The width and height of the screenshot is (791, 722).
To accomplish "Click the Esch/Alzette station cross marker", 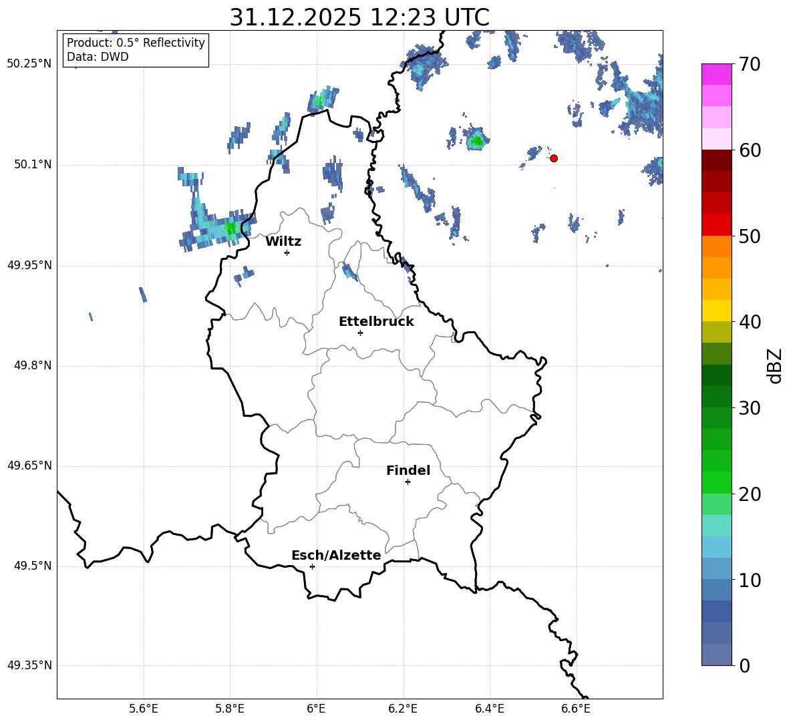I will 312,566.
